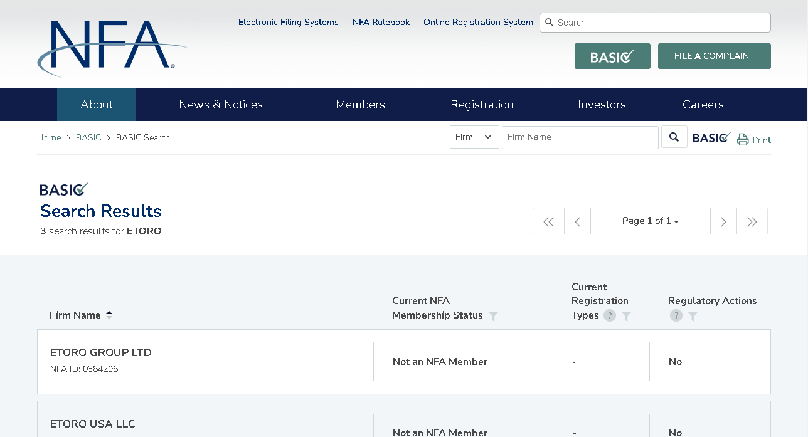808x437 pixels.
Task: Open the Registration menu
Action: pyautogui.click(x=482, y=105)
